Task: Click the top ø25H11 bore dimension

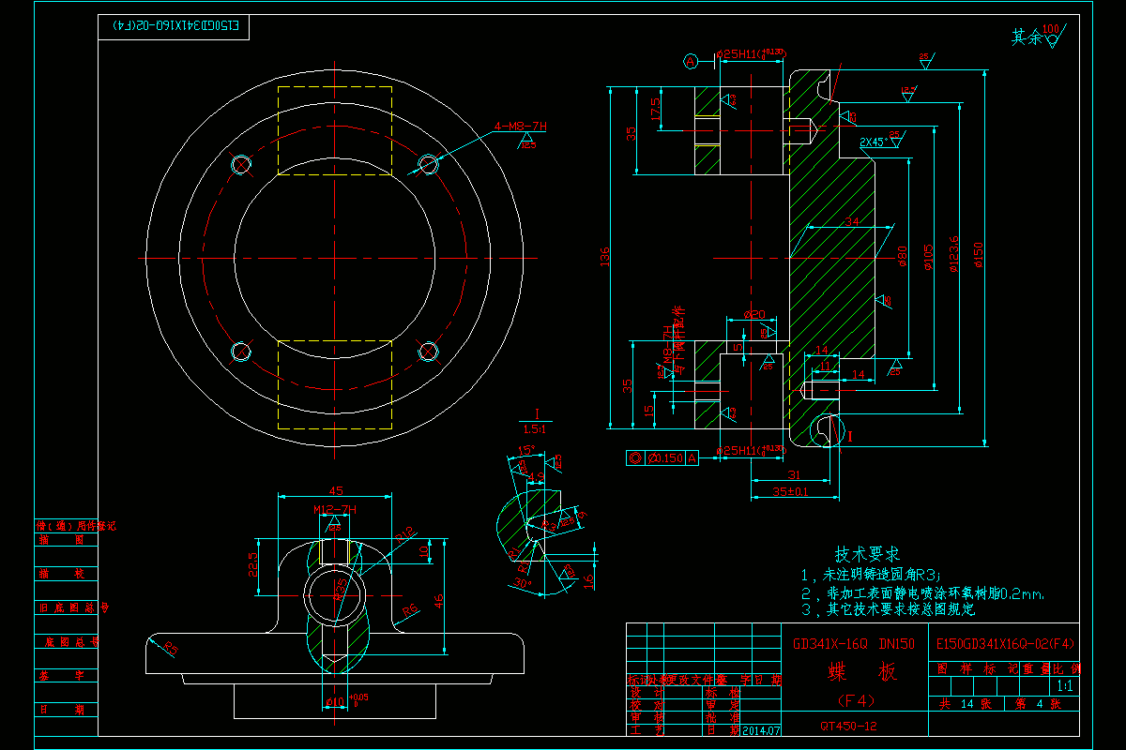Action: coord(751,53)
